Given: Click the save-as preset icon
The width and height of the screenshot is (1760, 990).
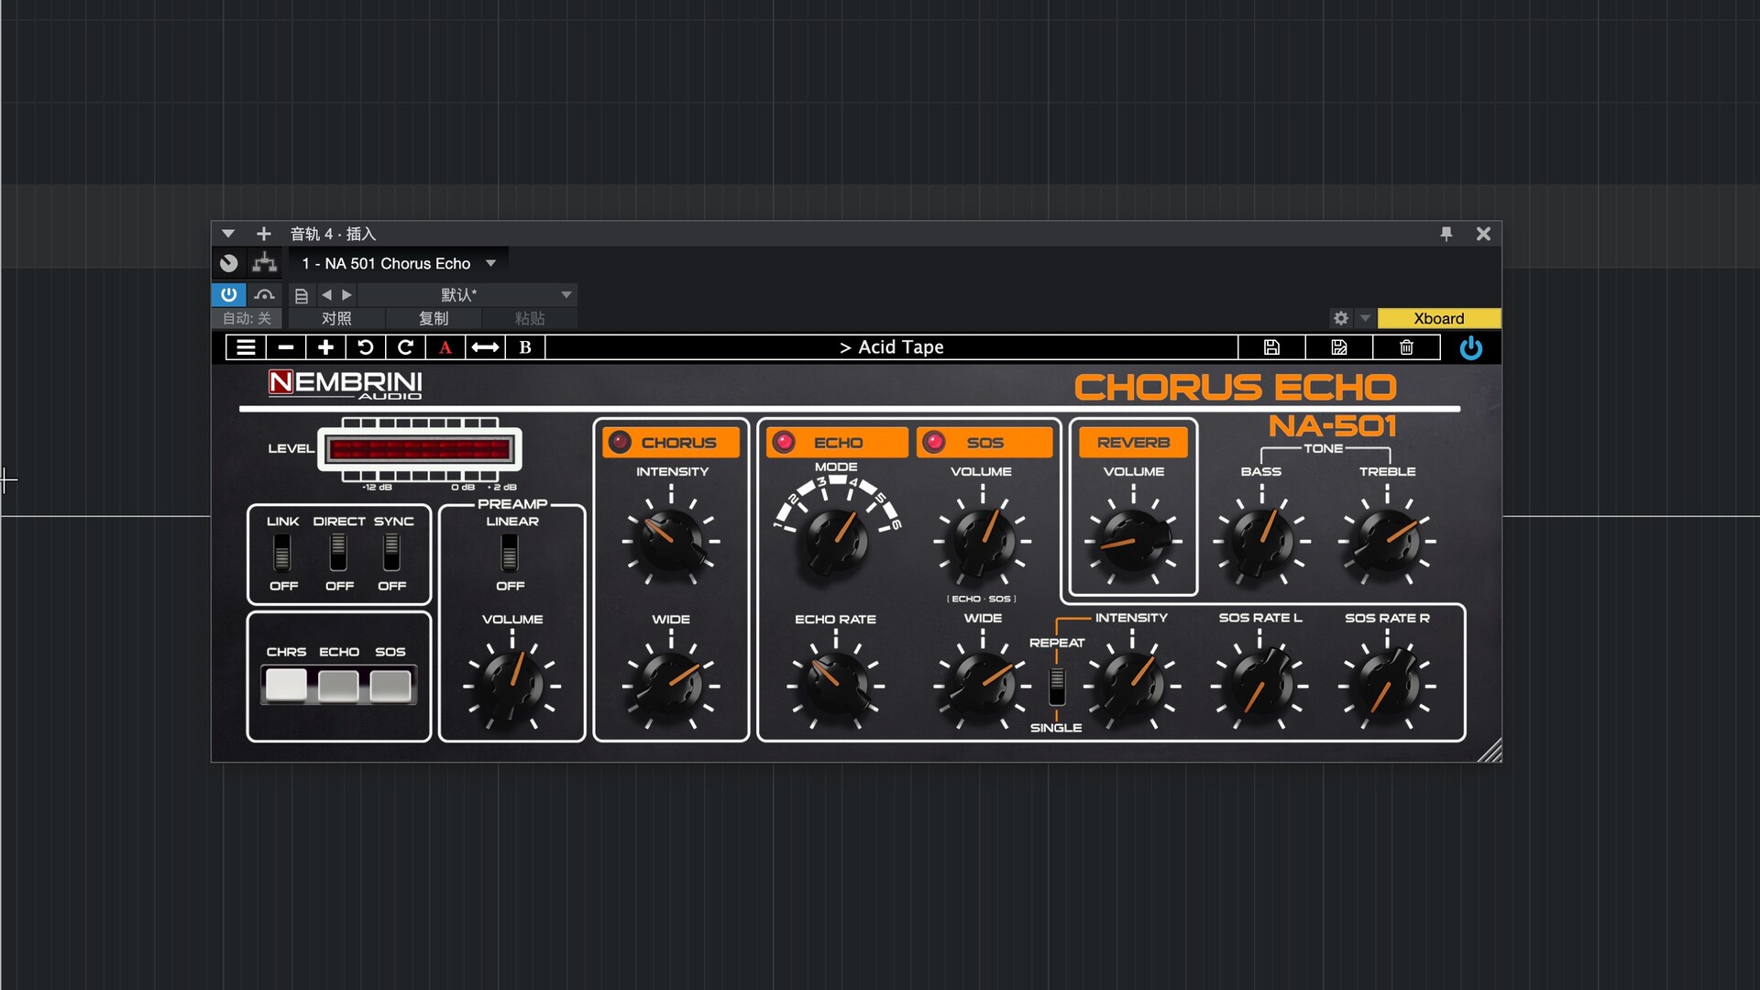Looking at the screenshot, I should 1339,347.
